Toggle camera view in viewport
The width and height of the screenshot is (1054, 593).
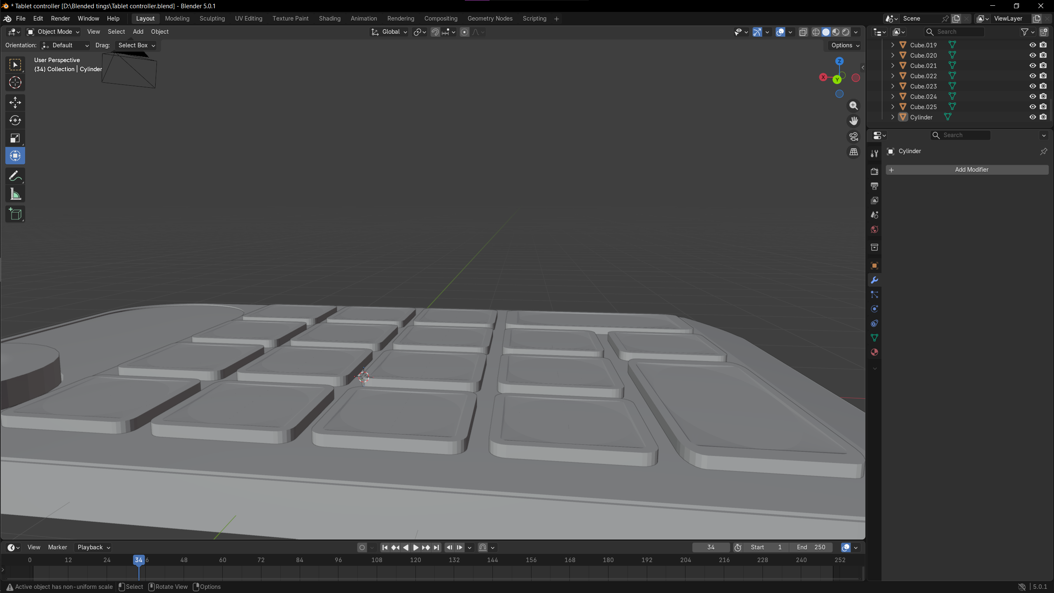coord(853,136)
